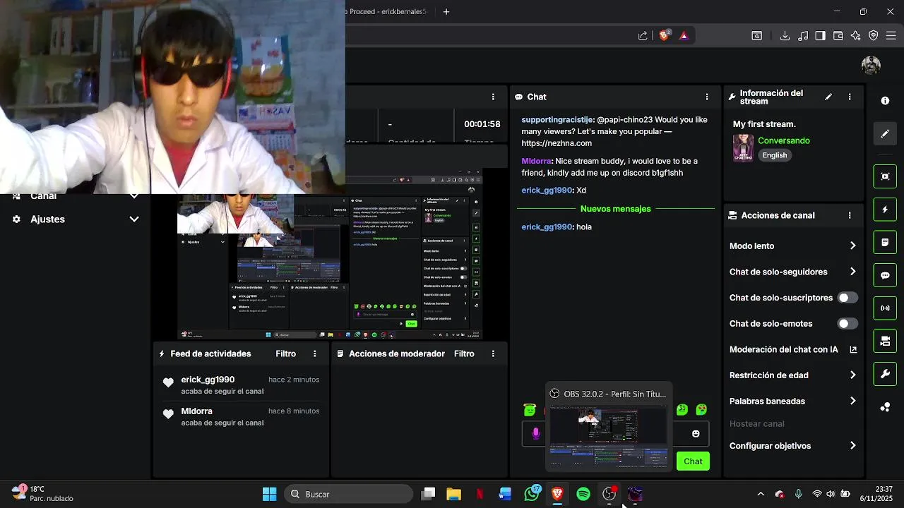Open Brave downloads icon
The image size is (904, 508).
[x=785, y=35]
